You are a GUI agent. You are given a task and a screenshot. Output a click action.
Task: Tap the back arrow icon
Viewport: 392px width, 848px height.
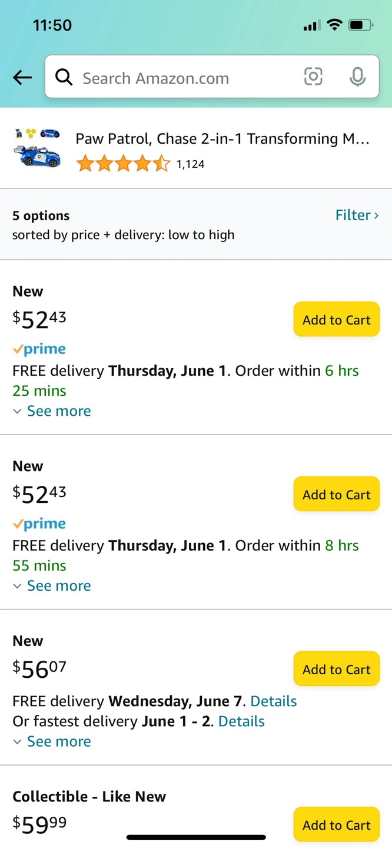coord(22,77)
